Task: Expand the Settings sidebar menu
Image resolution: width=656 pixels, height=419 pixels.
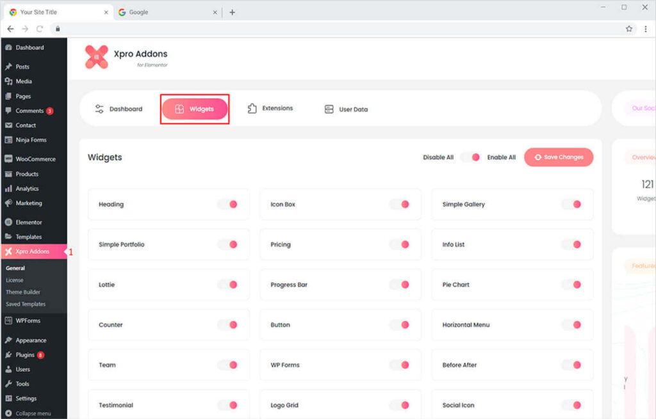Action: [26, 399]
